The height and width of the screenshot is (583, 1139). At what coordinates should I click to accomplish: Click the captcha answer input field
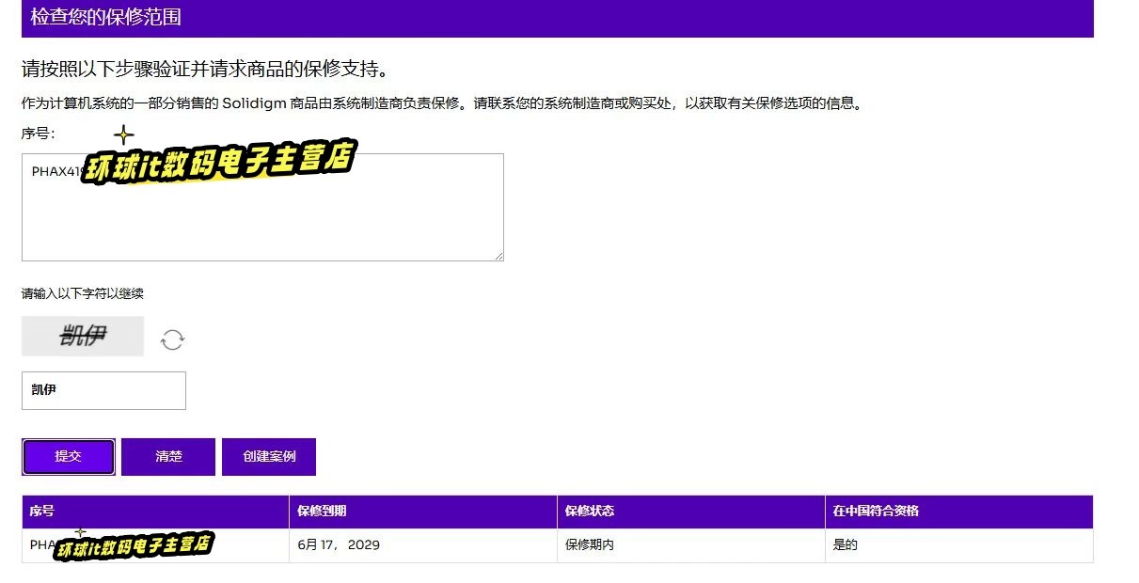(x=103, y=390)
